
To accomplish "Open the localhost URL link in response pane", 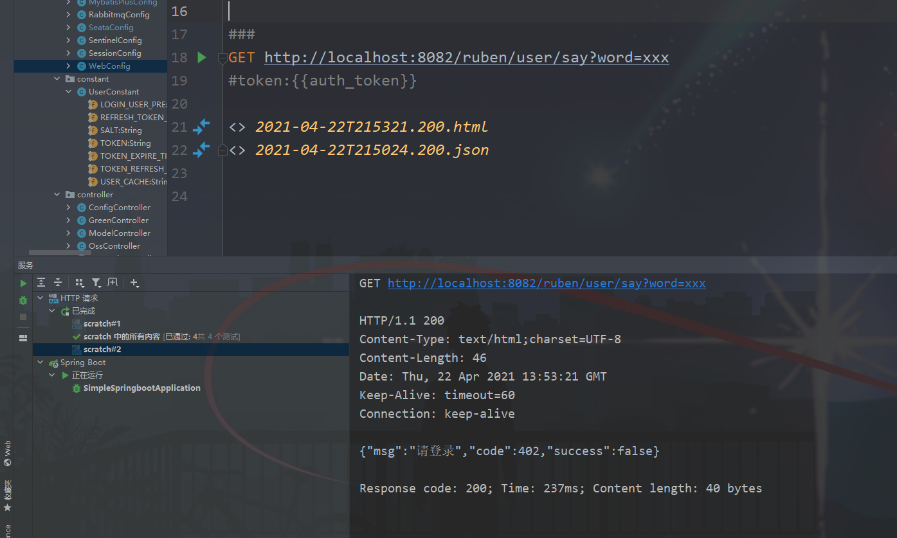I will coord(547,283).
